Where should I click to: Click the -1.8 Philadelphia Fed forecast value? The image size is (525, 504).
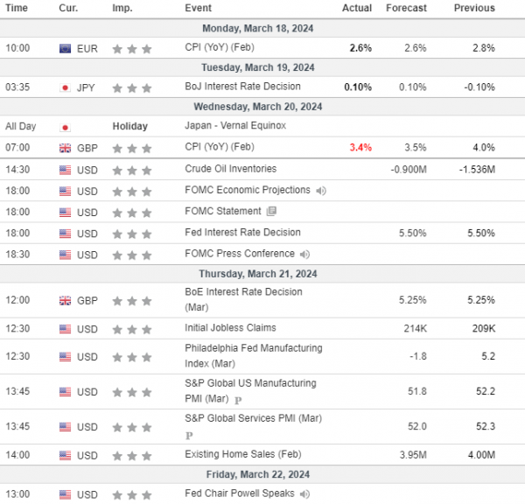pos(418,356)
